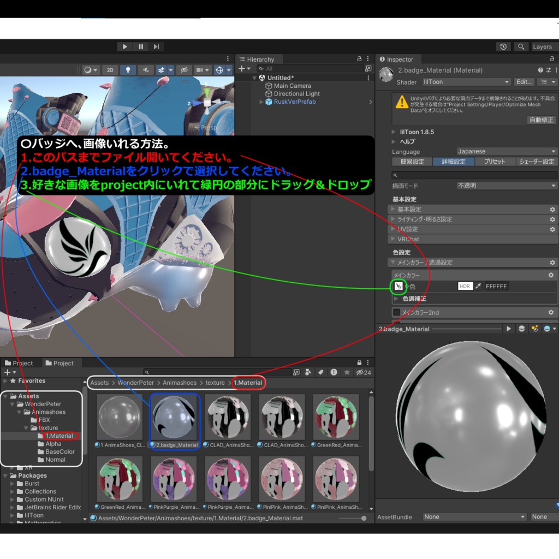Play the material preview animation
Viewport: 559px width, 559px height.
click(508, 329)
